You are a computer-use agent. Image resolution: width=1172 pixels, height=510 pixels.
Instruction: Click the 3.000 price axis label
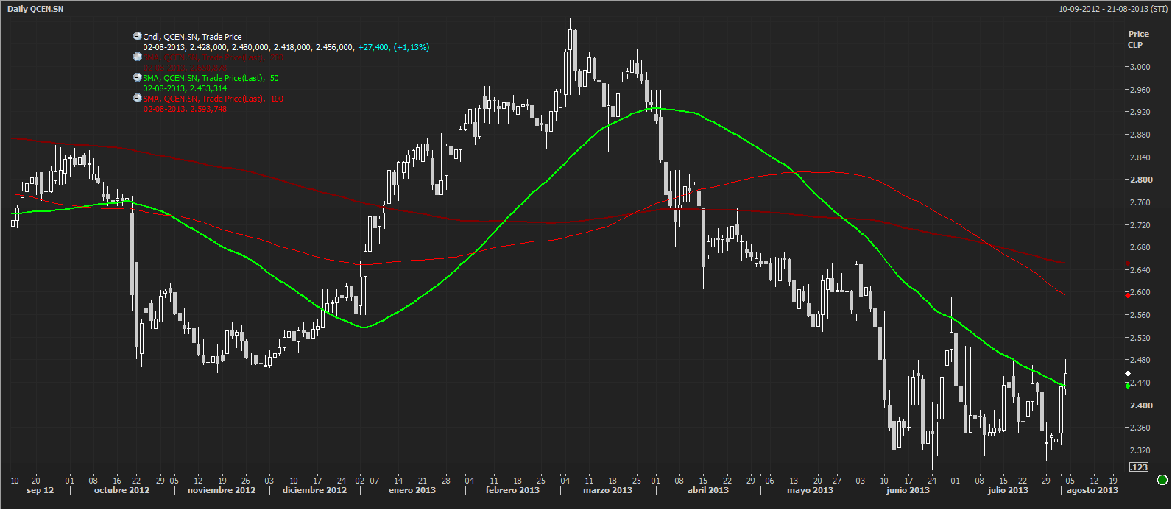coord(1139,67)
